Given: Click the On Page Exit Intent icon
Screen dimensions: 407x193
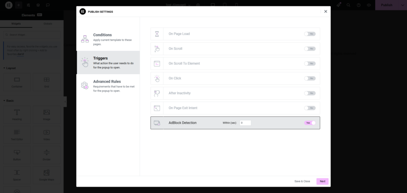Looking at the screenshot, I should (157, 108).
